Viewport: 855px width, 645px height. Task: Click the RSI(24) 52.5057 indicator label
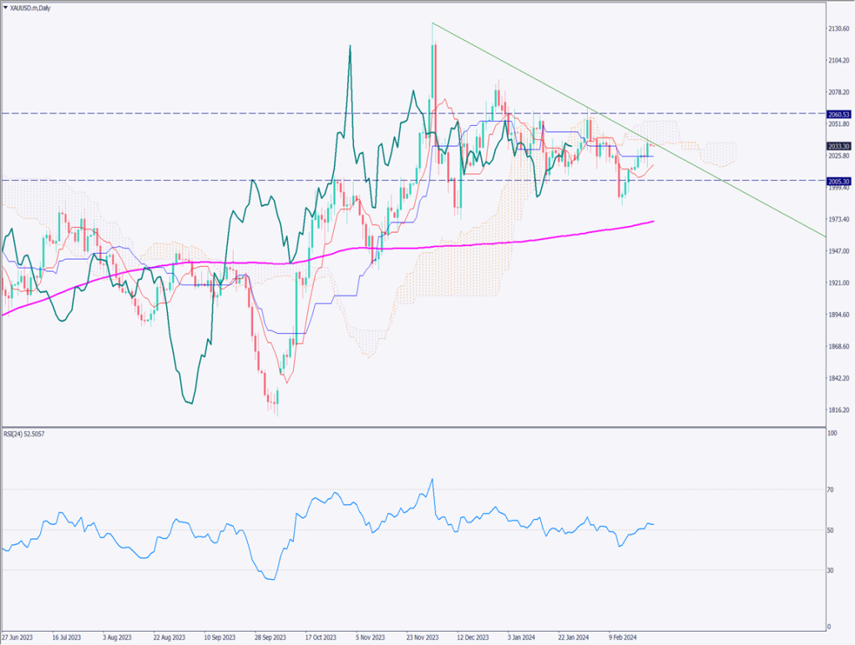coord(28,436)
